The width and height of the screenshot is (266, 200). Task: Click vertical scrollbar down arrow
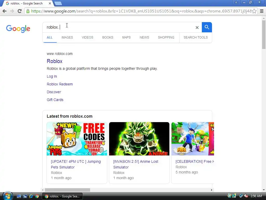pyautogui.click(x=264, y=190)
